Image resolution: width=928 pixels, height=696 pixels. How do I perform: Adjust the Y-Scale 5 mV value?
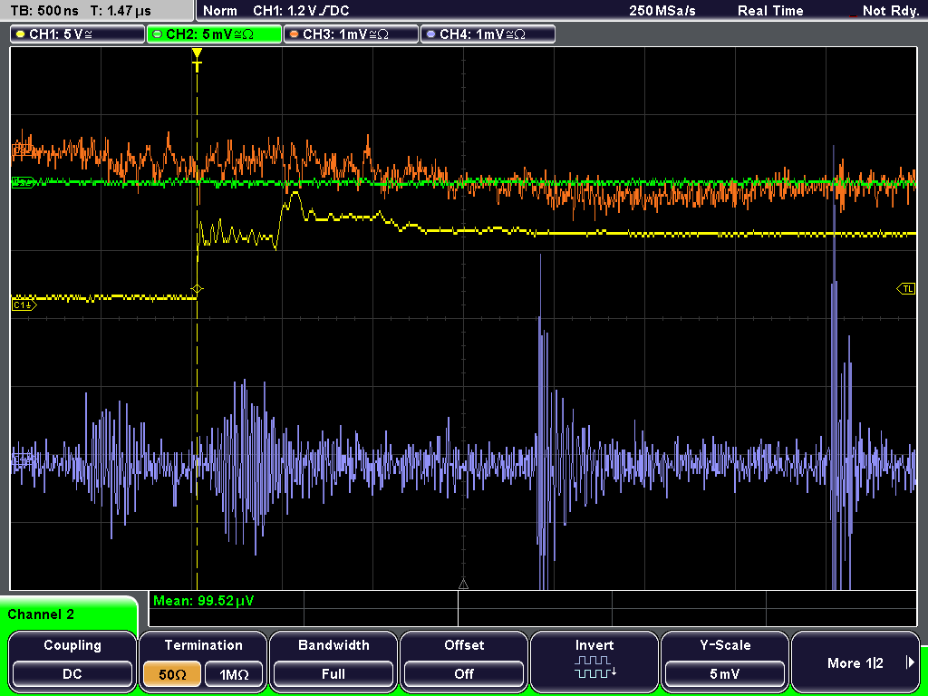point(724,661)
